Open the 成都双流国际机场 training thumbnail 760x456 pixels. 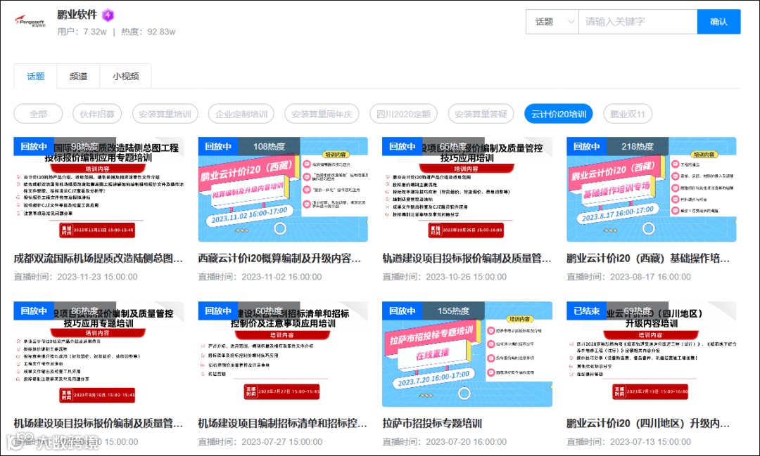pyautogui.click(x=99, y=189)
